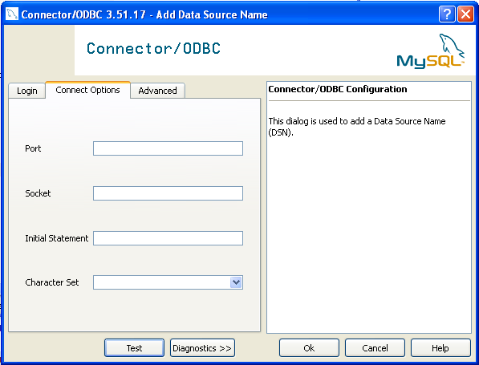
Task: Click the title bar application icon
Action: pyautogui.click(x=12, y=14)
